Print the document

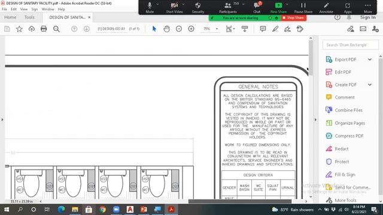click(x=44, y=29)
